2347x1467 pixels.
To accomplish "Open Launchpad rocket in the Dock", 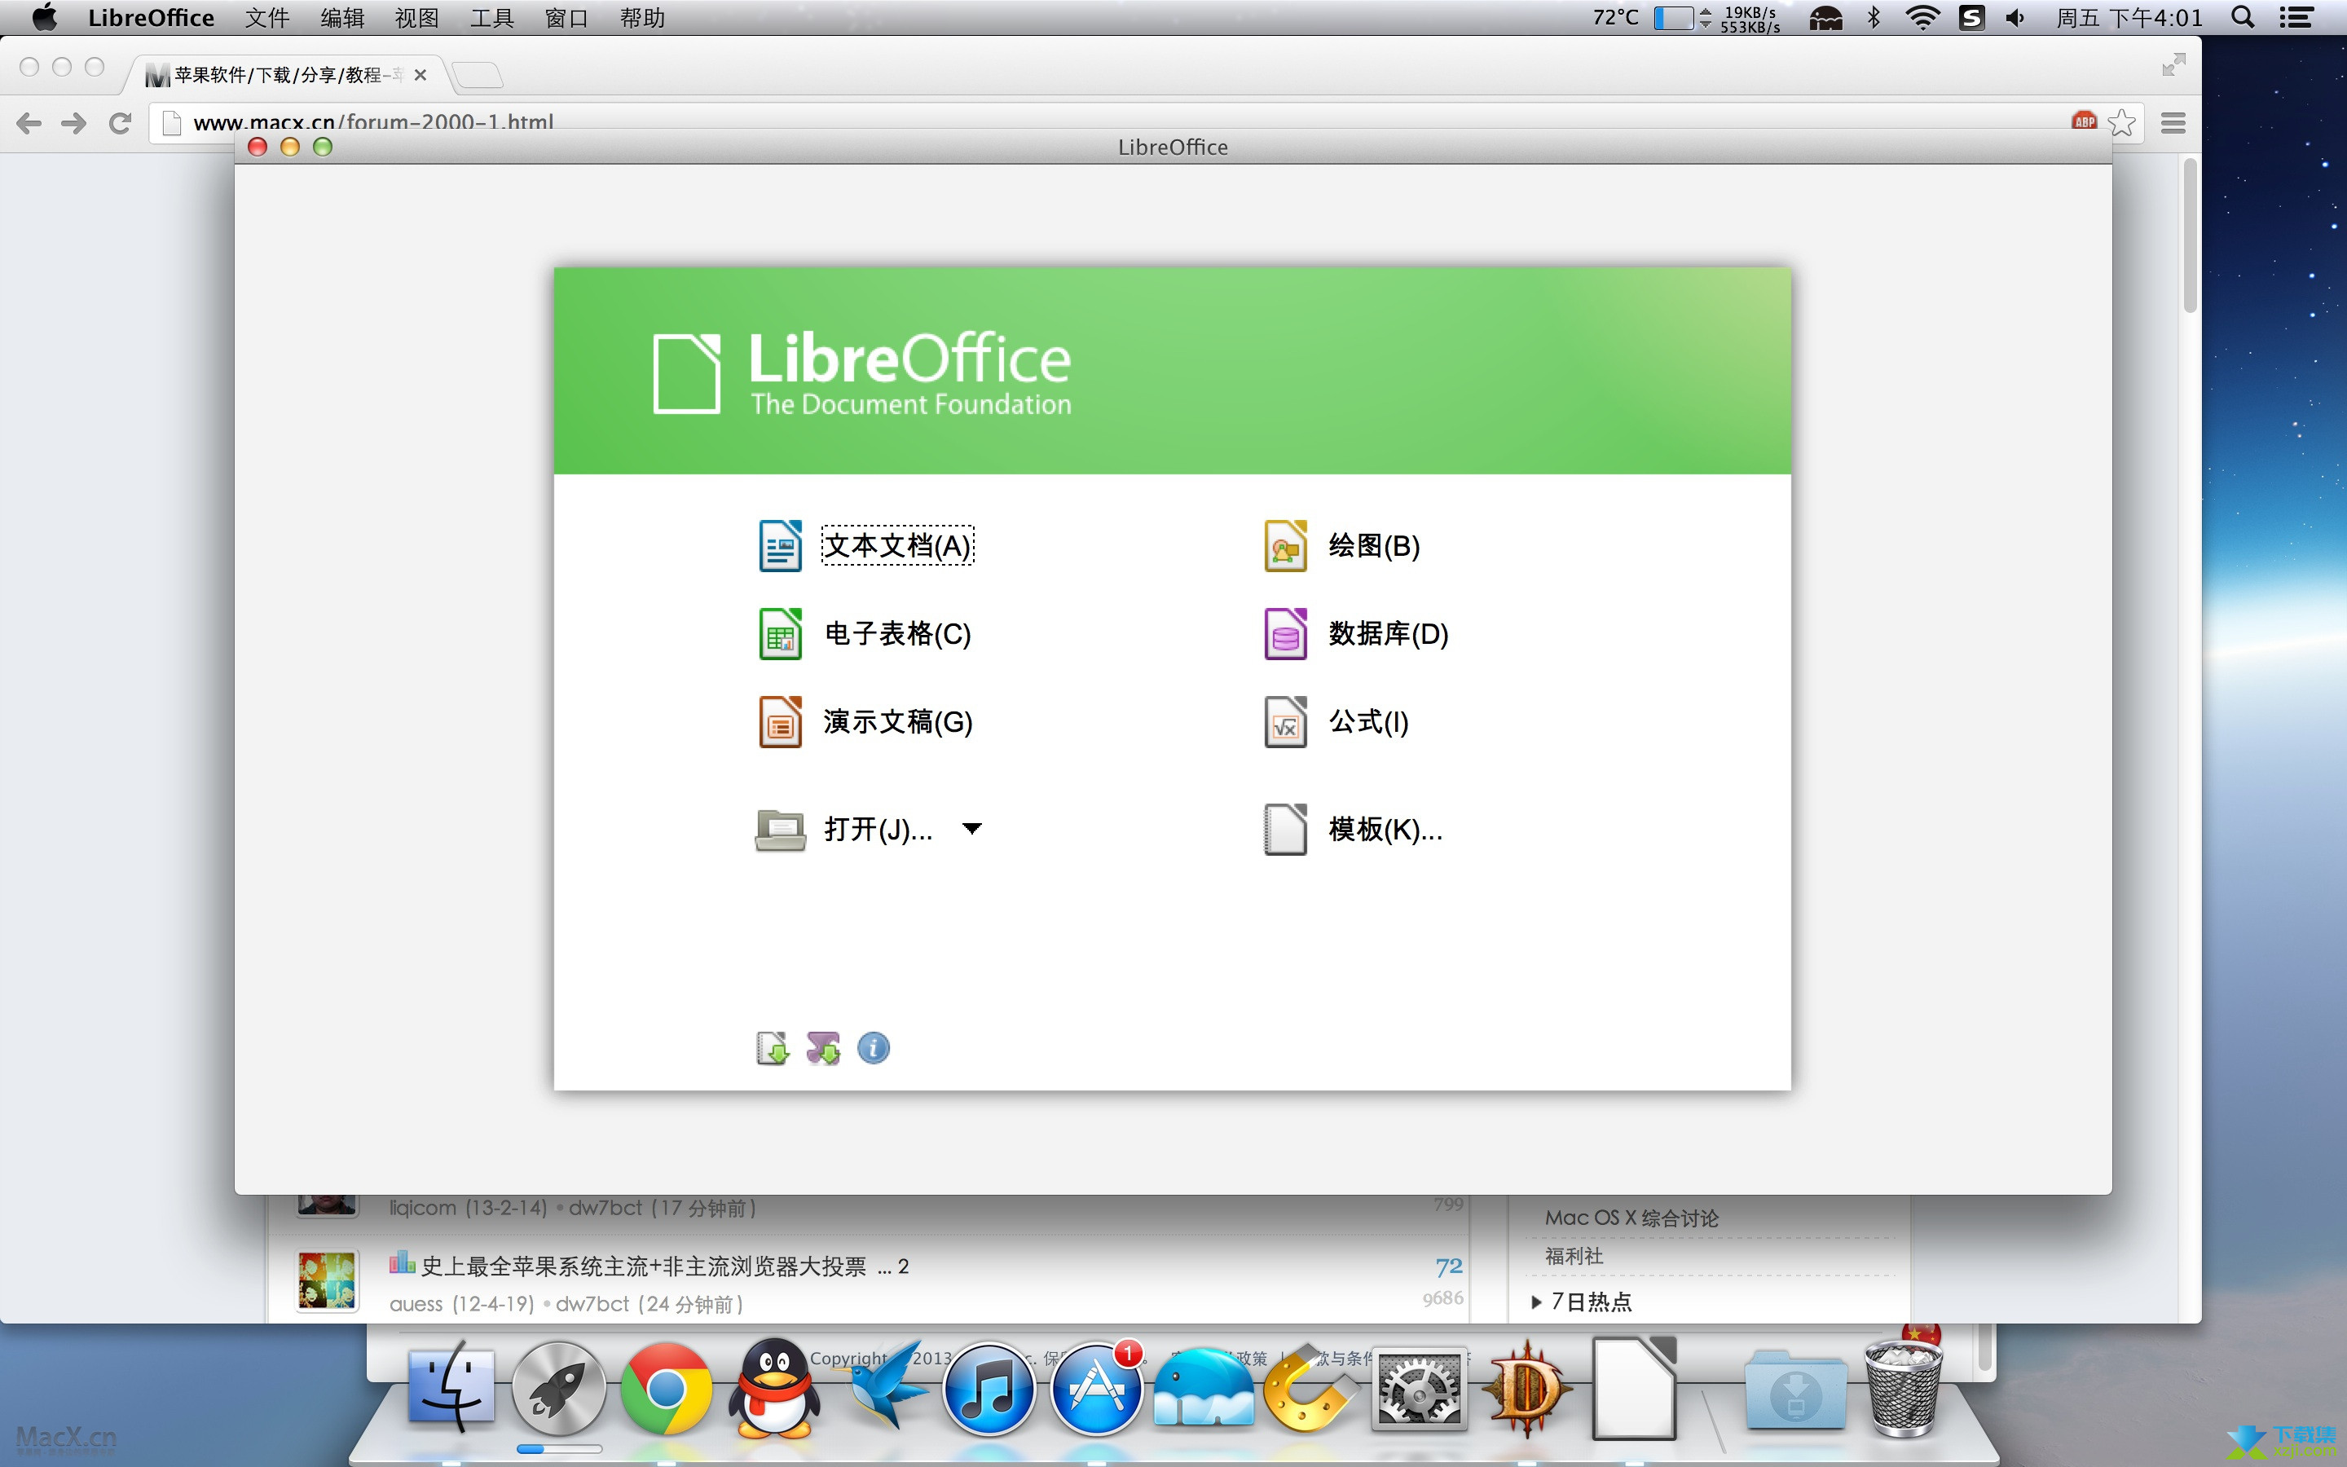I will click(x=558, y=1389).
